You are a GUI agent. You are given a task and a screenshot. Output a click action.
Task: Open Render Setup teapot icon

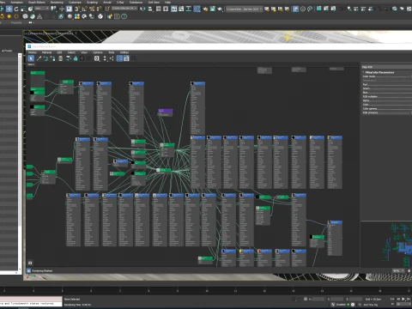(205, 9)
